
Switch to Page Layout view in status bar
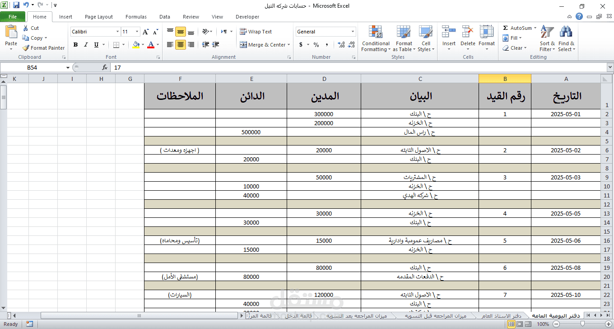(x=519, y=324)
